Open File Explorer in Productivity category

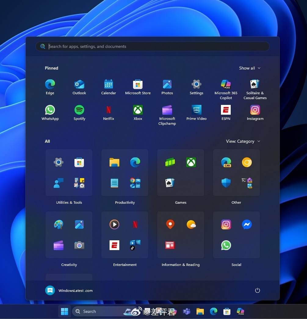click(114, 162)
